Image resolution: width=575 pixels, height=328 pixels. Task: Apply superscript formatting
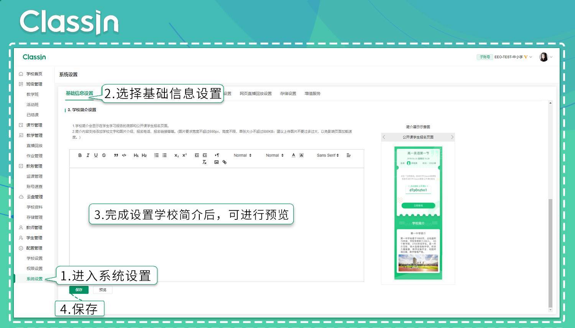[x=184, y=155]
